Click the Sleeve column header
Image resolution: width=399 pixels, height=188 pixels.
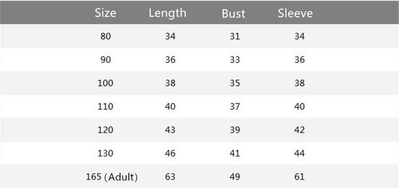pos(295,13)
